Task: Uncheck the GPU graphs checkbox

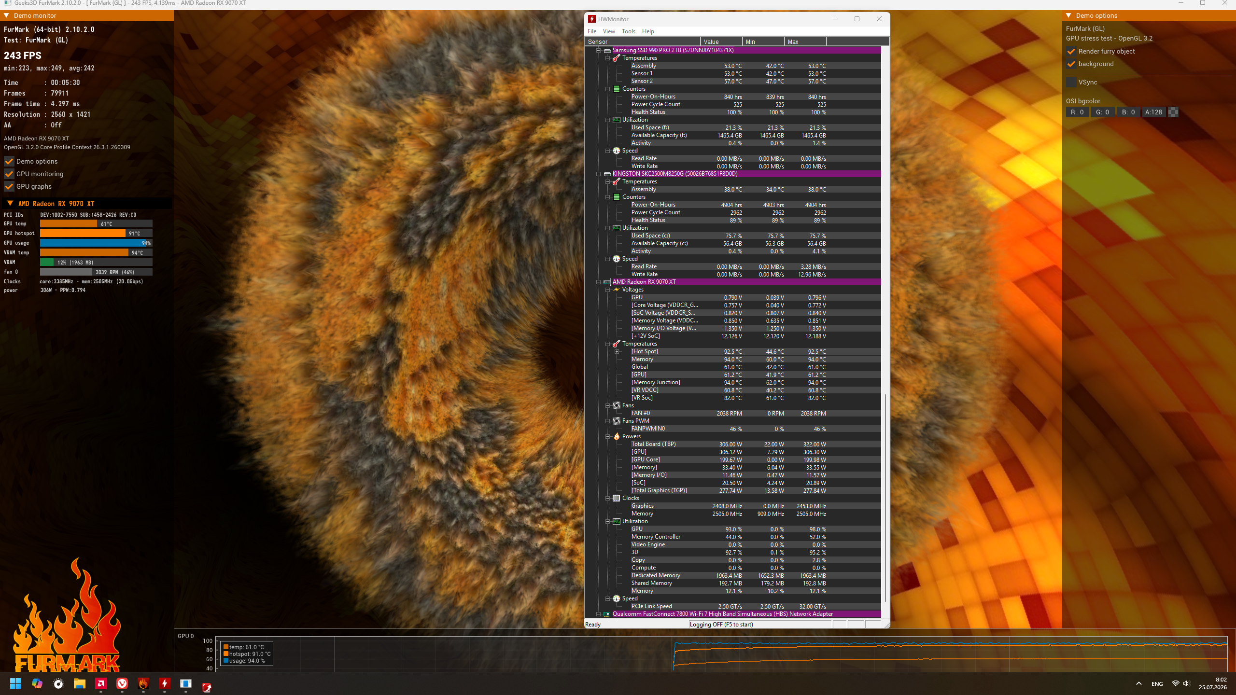Action: point(9,186)
